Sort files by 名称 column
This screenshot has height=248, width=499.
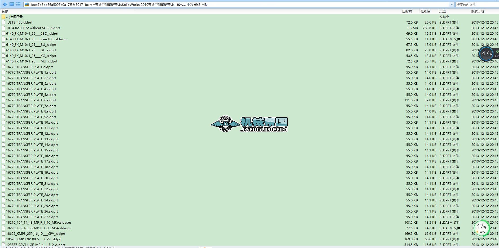5,11
